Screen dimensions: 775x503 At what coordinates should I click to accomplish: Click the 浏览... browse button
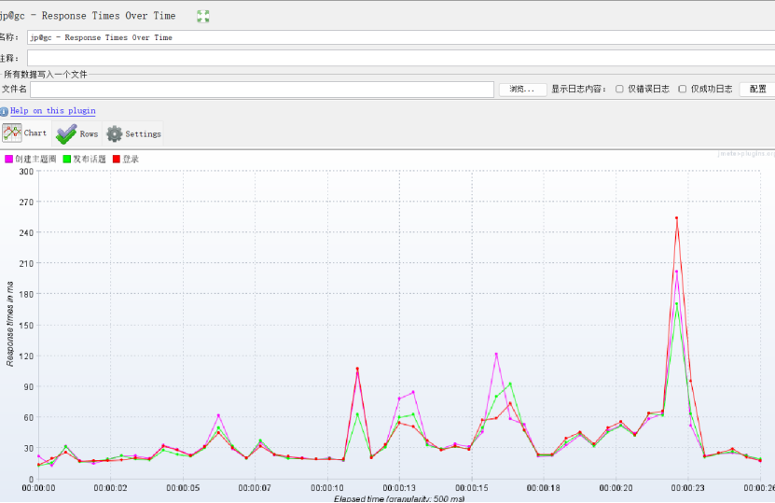point(522,89)
